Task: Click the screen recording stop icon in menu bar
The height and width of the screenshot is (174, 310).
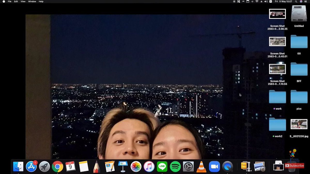Action: pyautogui.click(x=234, y=2)
